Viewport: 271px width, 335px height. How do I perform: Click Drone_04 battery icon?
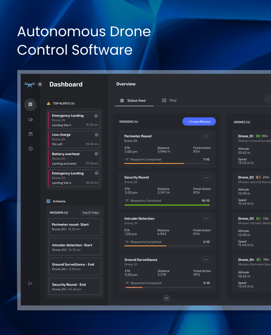(259, 260)
